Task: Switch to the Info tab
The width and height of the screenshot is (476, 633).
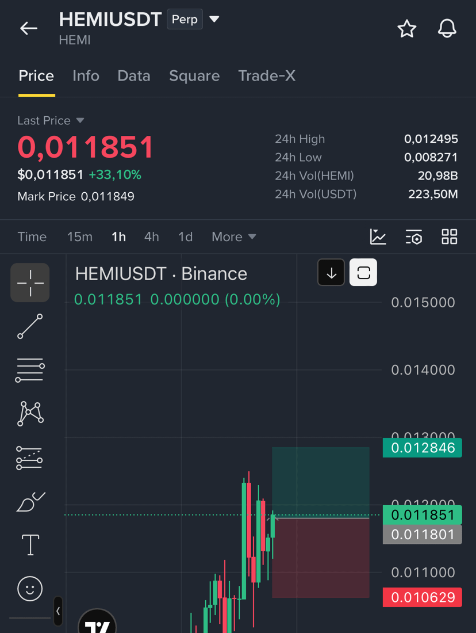Action: [x=86, y=76]
